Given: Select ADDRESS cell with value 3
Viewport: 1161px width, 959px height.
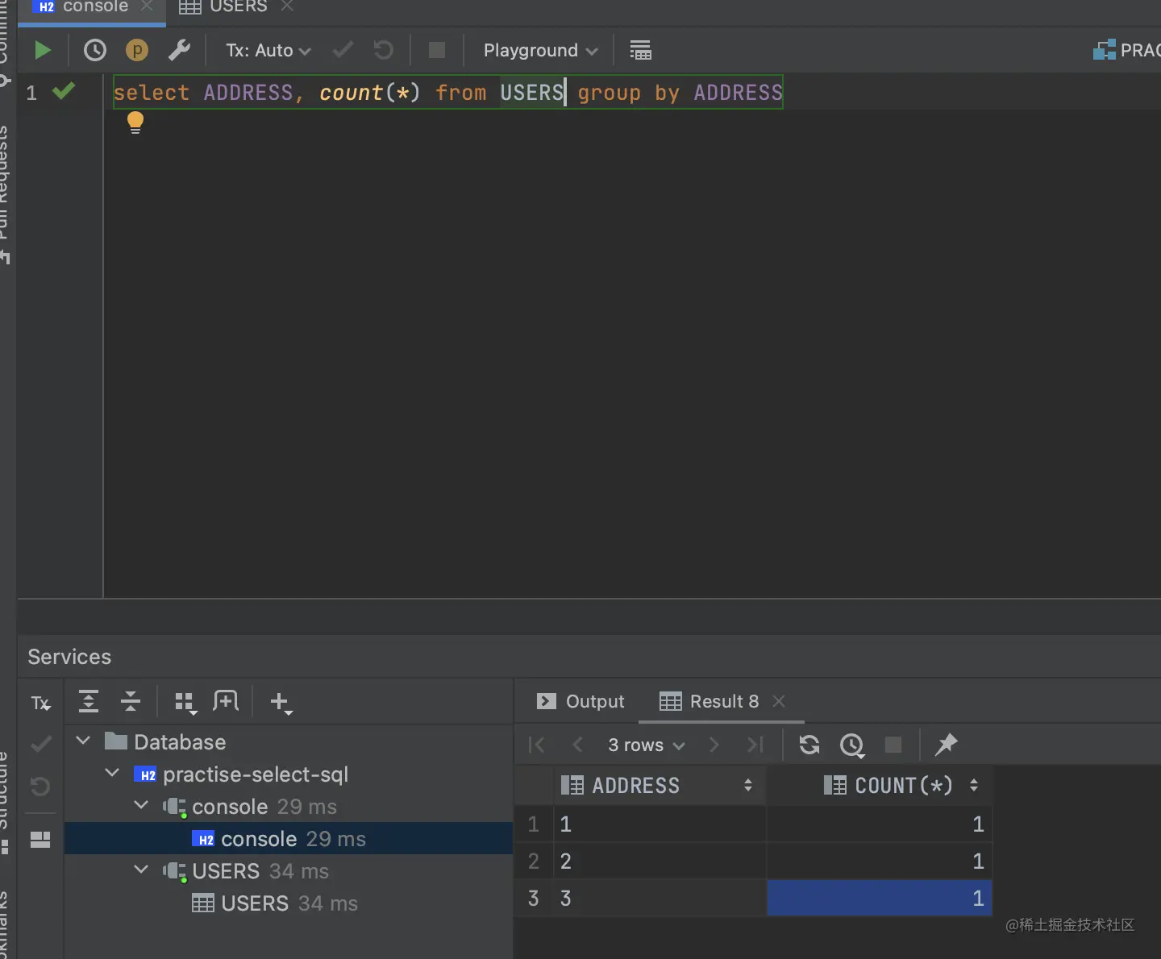Looking at the screenshot, I should tap(660, 898).
